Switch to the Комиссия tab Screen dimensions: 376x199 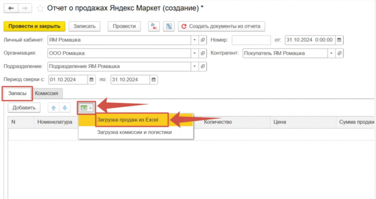[x=46, y=93]
